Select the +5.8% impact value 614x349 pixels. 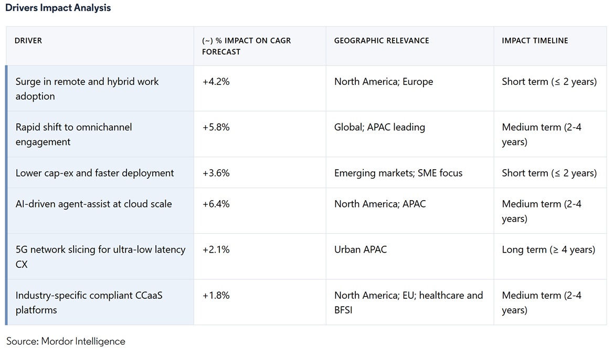[216, 127]
